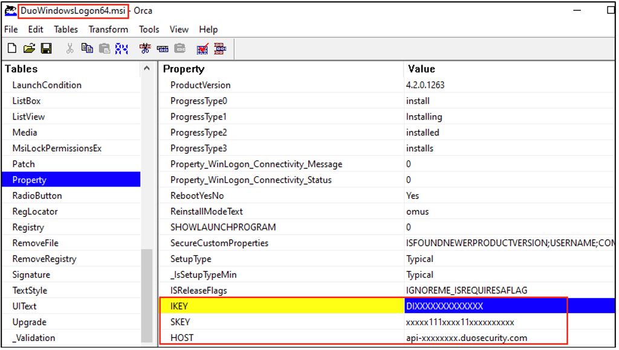This screenshot has height=350, width=619.
Task: Click the SHOWLAUNCHPROGRAM property cell
Action: pyautogui.click(x=281, y=227)
